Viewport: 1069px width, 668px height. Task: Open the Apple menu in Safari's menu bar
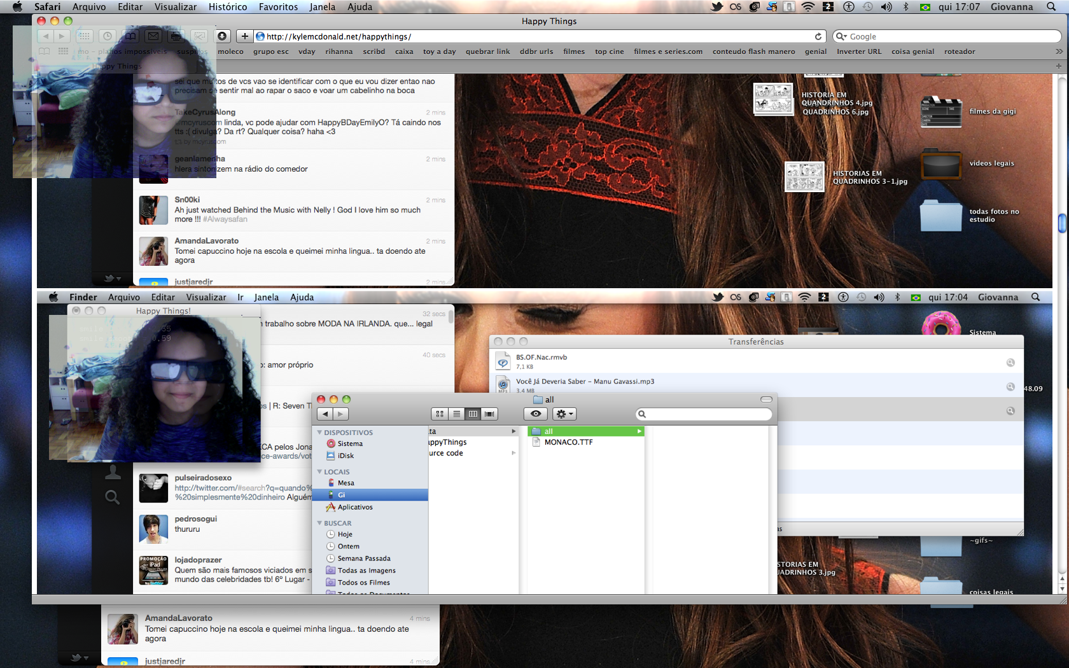click(x=17, y=7)
